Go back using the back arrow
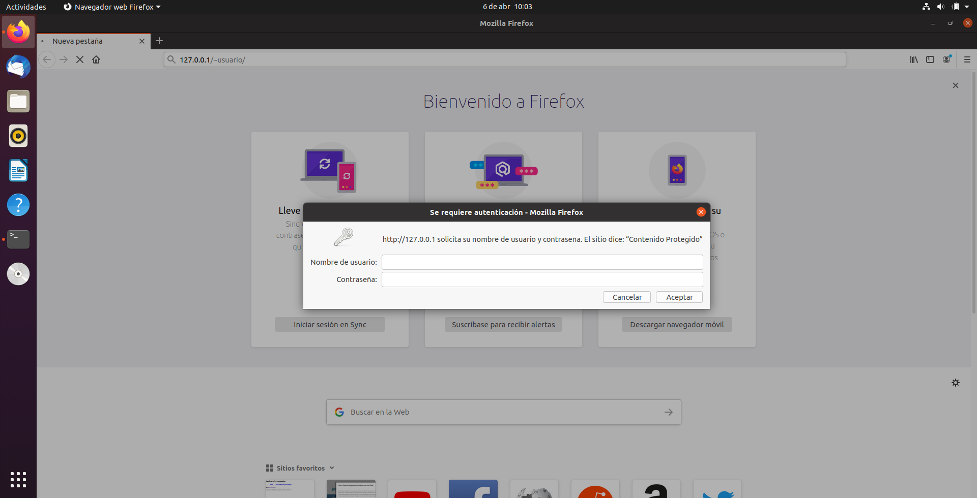Viewport: 977px width, 498px height. click(x=47, y=59)
